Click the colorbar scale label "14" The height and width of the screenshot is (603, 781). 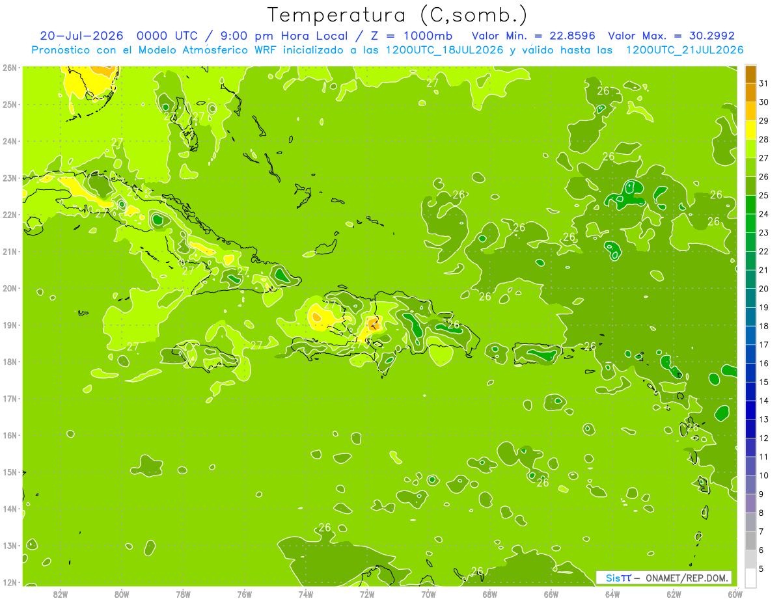763,401
